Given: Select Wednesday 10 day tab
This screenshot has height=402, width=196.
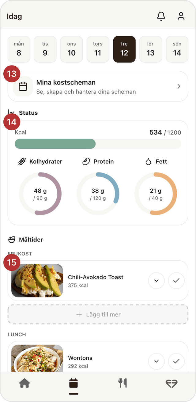Looking at the screenshot, I should click(x=71, y=49).
